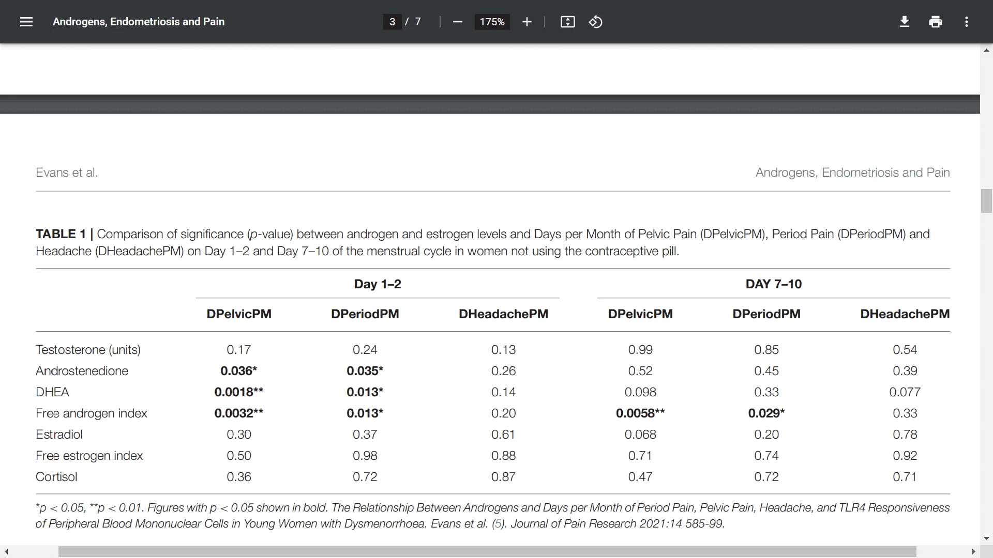Screen dimensions: 993x558
Task: Click the bold value 0.0058**
Action: [640, 413]
